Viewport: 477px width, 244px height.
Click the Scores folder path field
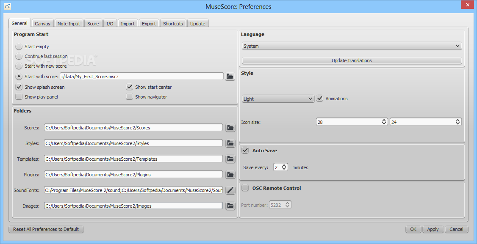pyautogui.click(x=133, y=128)
